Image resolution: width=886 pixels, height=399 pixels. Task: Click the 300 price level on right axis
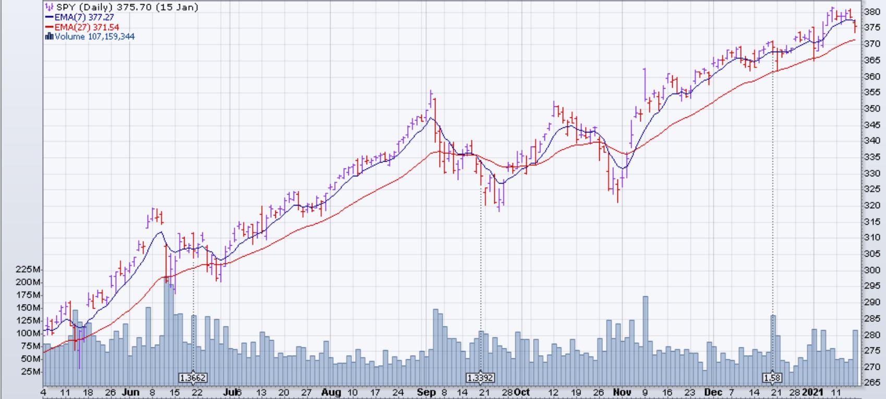click(871, 270)
